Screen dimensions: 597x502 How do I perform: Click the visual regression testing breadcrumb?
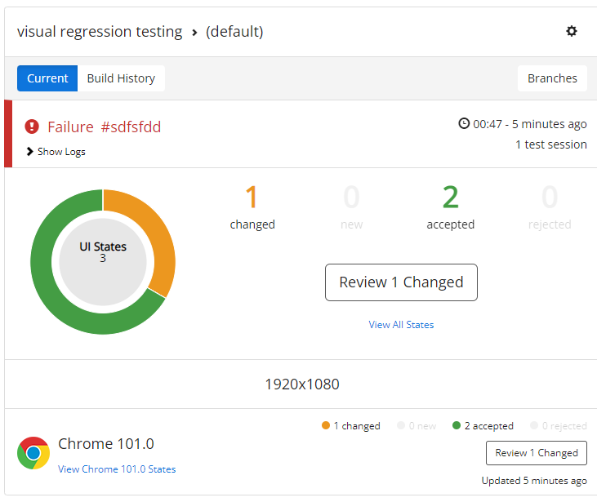(x=100, y=32)
